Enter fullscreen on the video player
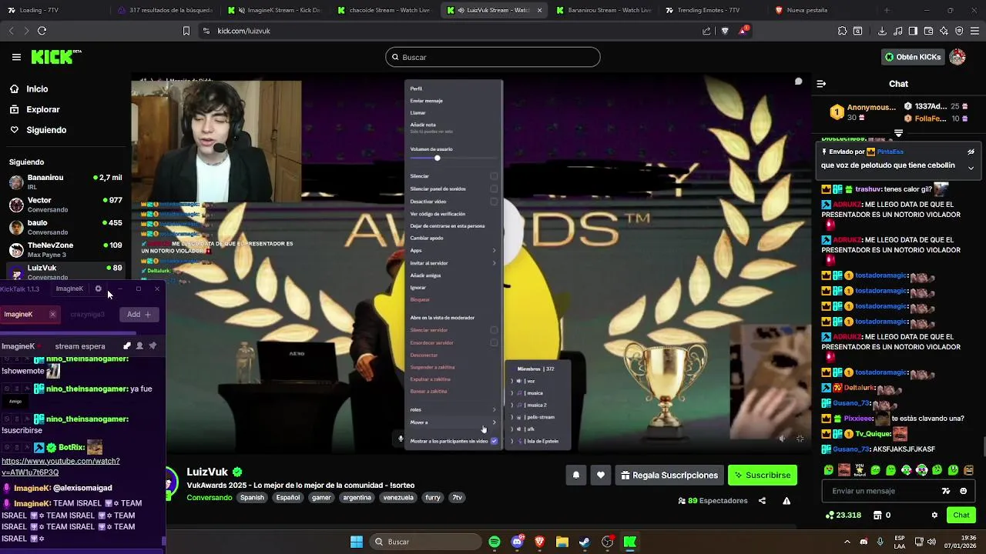 pos(800,439)
